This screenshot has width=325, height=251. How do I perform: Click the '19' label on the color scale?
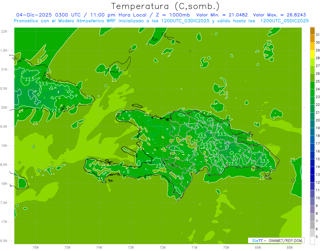tap(318, 128)
